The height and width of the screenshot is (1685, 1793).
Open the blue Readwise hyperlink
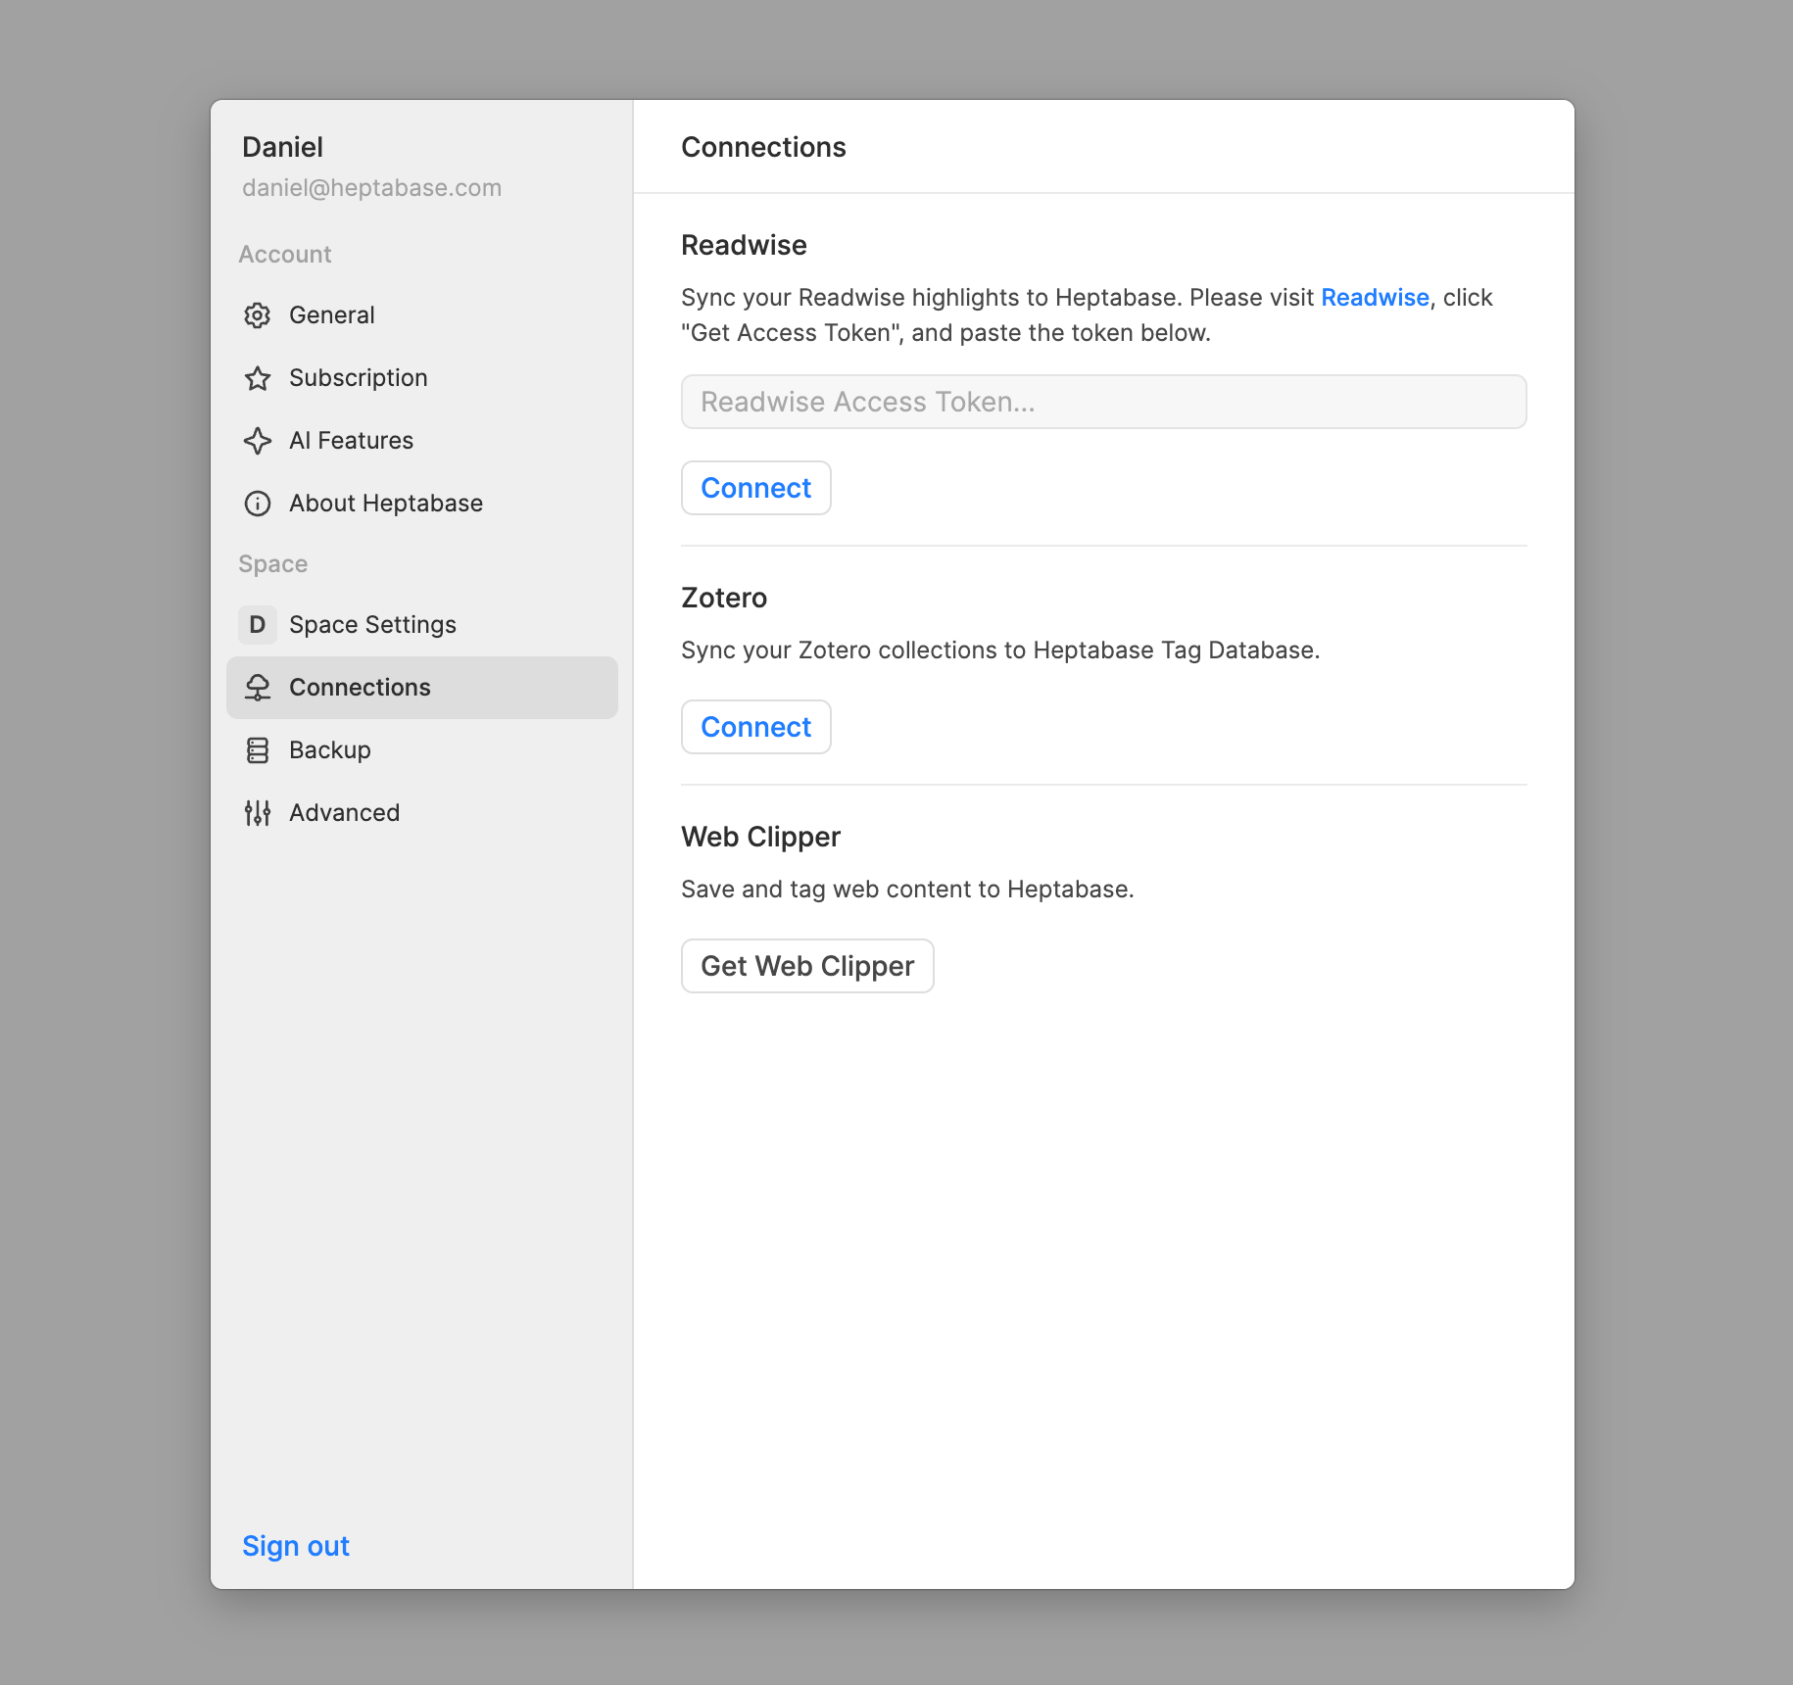click(x=1375, y=298)
